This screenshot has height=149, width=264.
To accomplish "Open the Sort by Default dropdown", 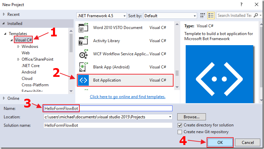I will click(x=170, y=16).
